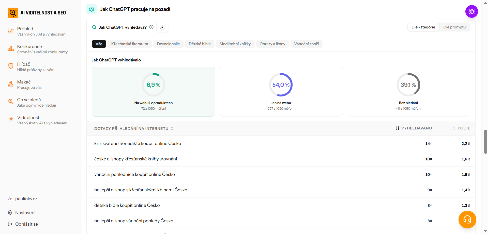This screenshot has width=488, height=234.
Task: Click the 54,0 % progress ring
Action: point(281,85)
